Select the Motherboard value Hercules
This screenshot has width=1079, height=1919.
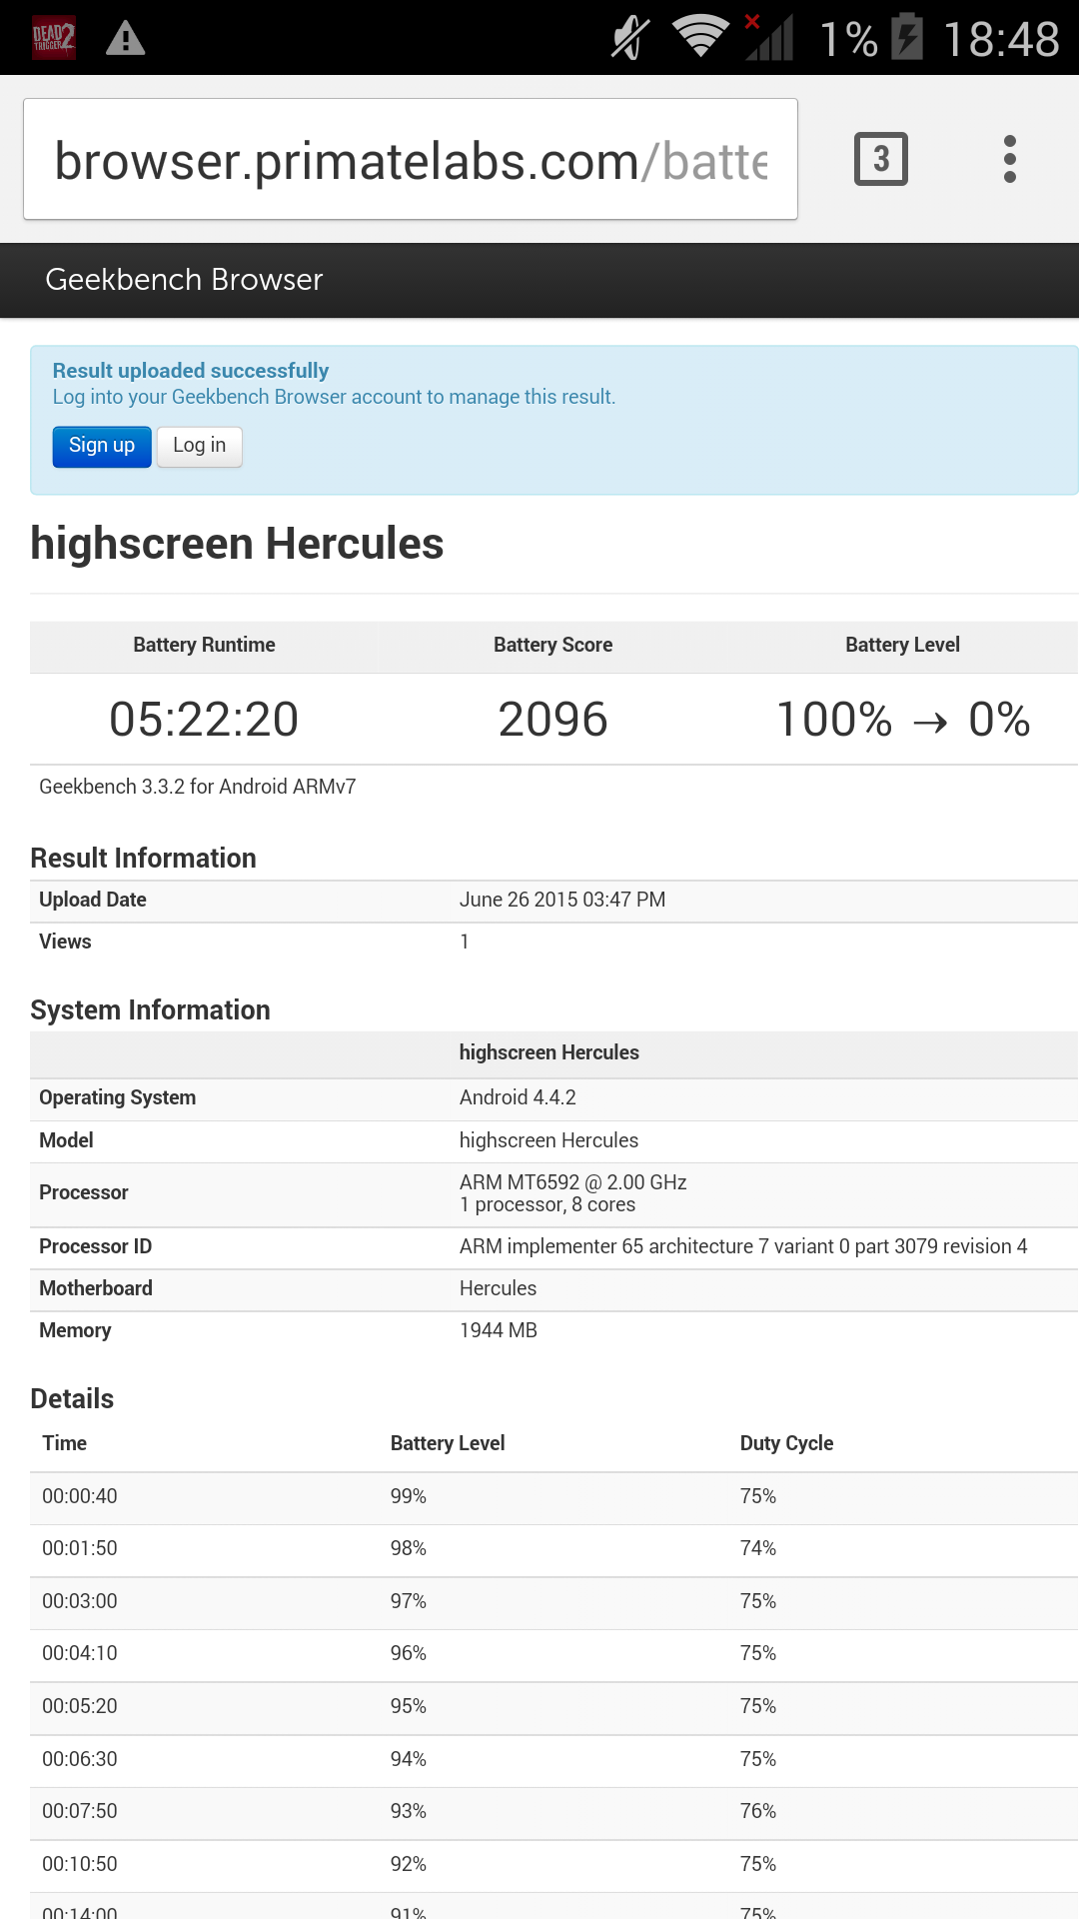498,1288
